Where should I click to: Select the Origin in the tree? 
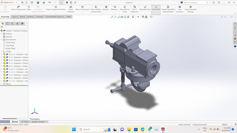click(7, 51)
